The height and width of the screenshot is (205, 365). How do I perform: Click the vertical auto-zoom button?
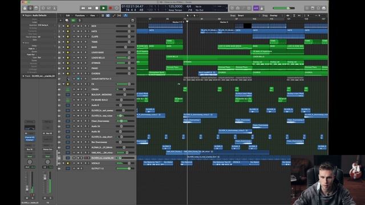[294, 15]
